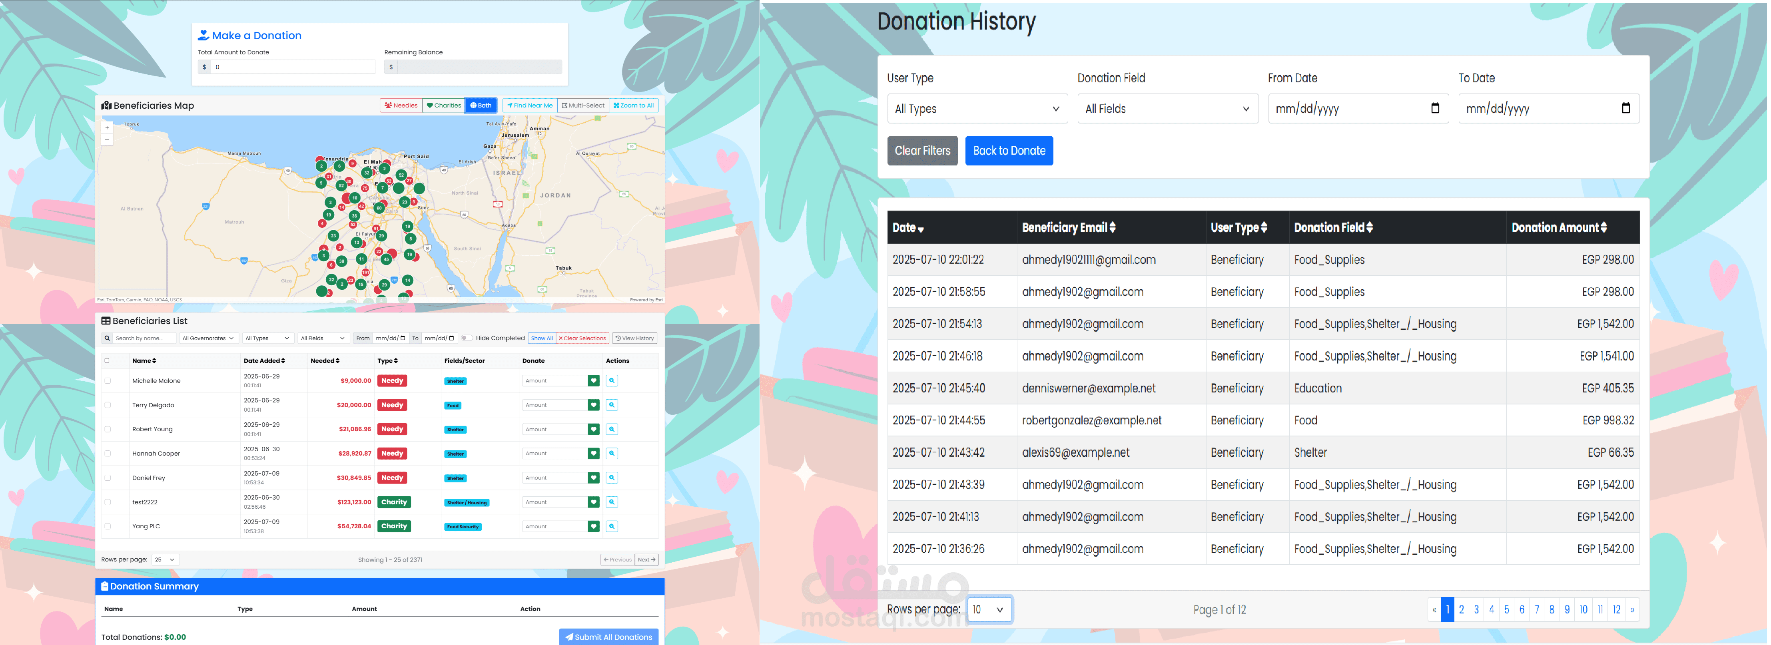
Task: Click Submit All Donations button
Action: 608,637
